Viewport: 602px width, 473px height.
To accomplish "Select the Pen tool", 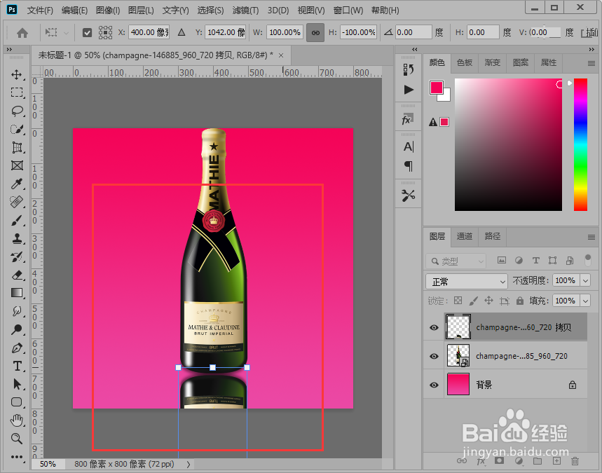I will coord(17,348).
